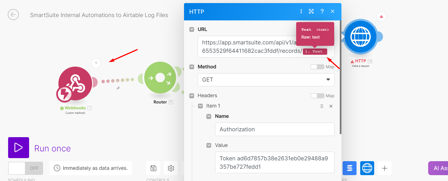Toggle the Method Map switch
The image size is (448, 181).
(317, 67)
